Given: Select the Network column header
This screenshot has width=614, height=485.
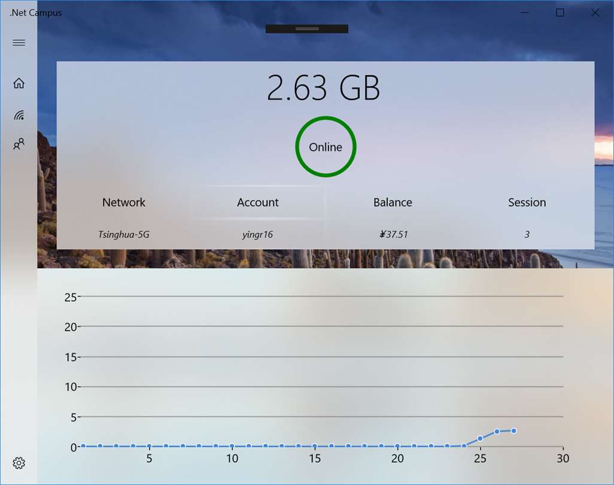Looking at the screenshot, I should click(x=124, y=202).
